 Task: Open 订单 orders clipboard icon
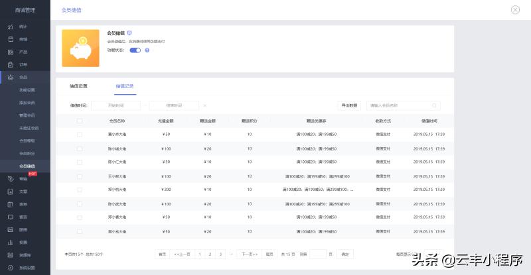11,64
